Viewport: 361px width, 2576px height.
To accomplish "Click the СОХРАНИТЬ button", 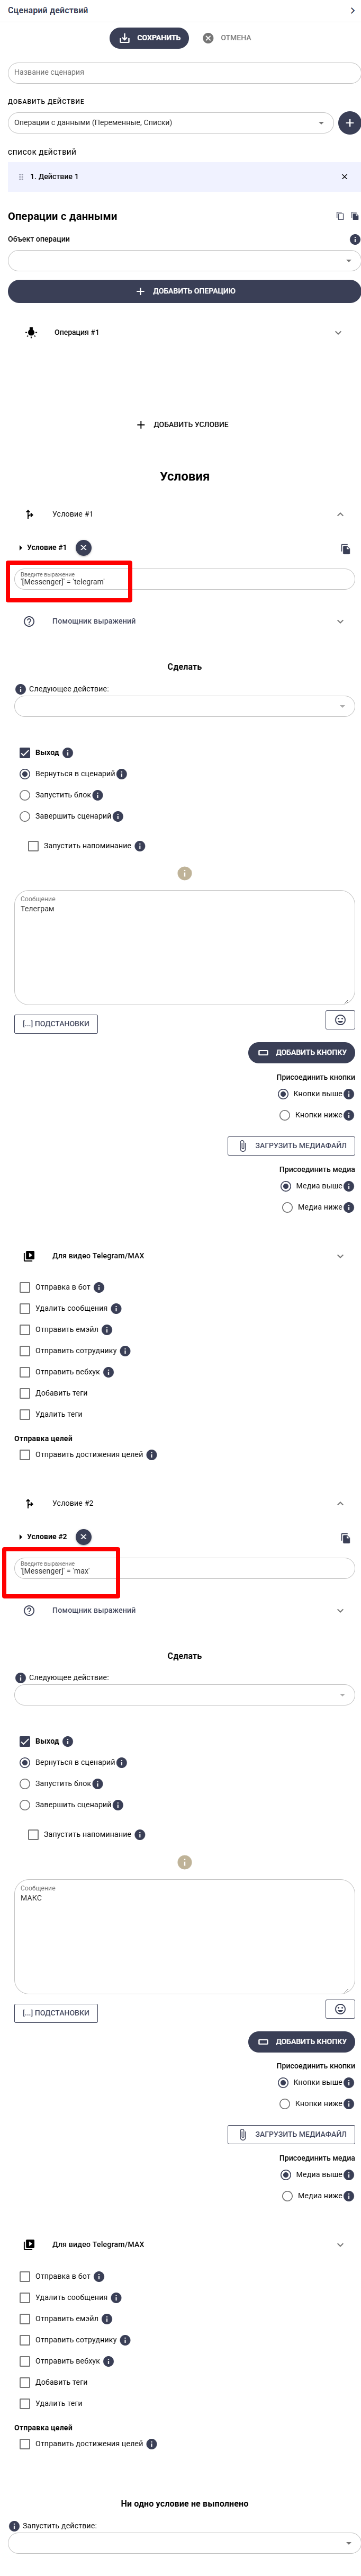I will pos(149,38).
